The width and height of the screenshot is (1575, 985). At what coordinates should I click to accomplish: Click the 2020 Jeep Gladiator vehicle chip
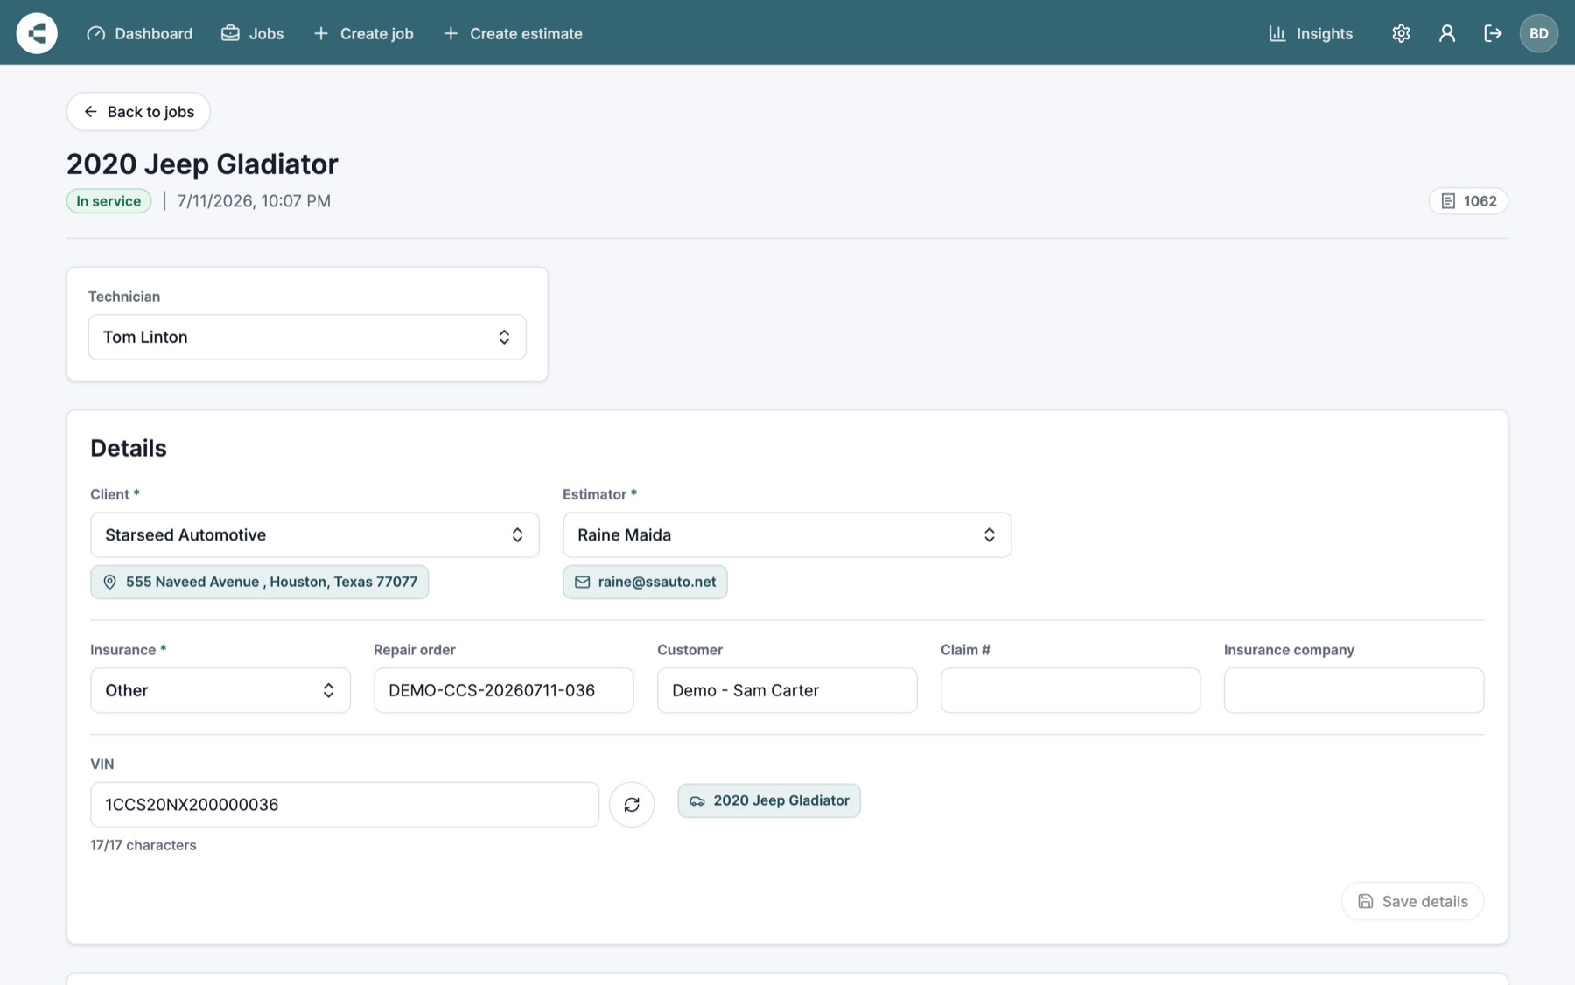(769, 800)
